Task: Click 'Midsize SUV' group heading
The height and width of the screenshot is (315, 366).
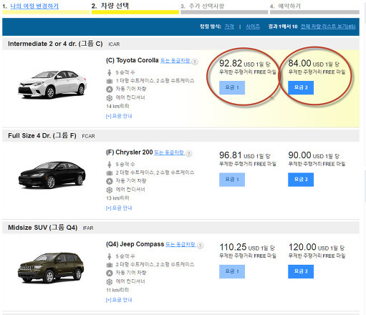Action: point(43,228)
